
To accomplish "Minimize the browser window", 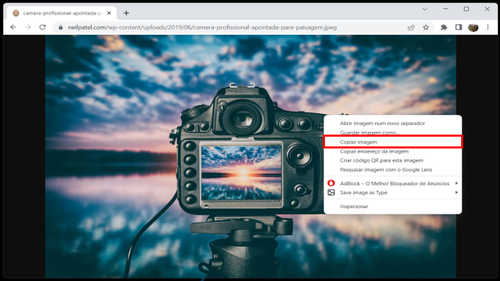I will pos(445,9).
